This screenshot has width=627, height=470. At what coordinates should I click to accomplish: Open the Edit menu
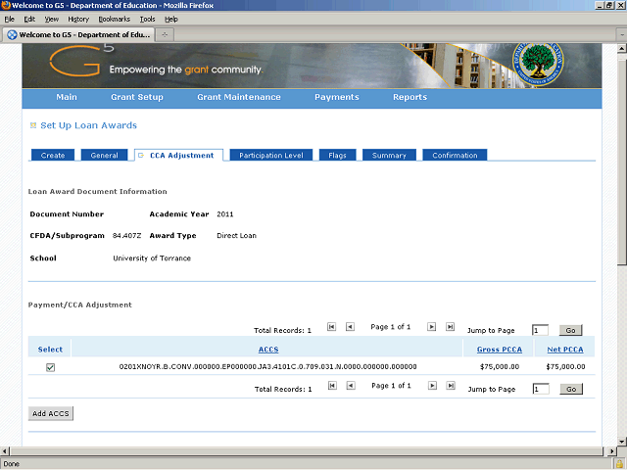coord(29,20)
